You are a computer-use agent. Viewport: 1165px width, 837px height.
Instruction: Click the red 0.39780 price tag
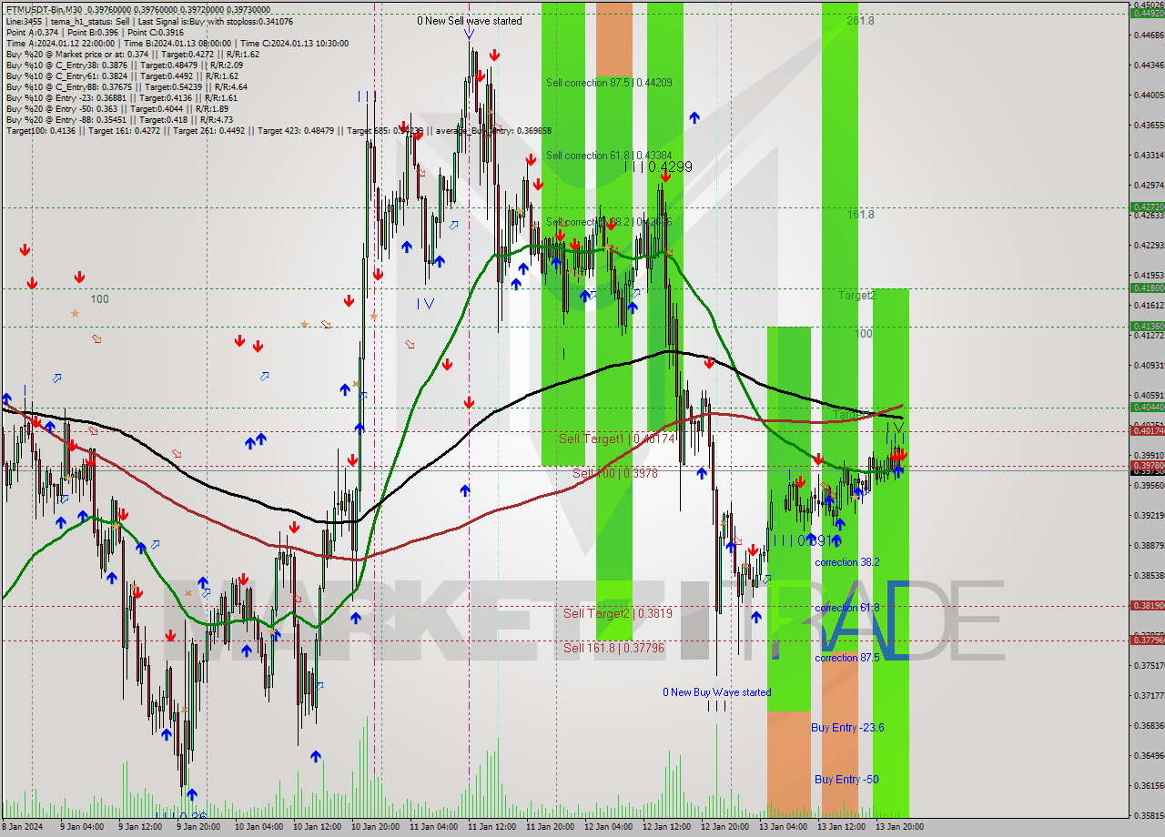point(1147,465)
